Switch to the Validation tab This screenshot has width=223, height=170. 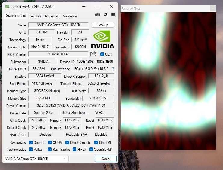(x=70, y=16)
